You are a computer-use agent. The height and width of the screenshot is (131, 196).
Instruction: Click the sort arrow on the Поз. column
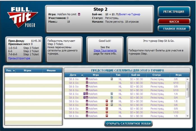tap(14, 71)
